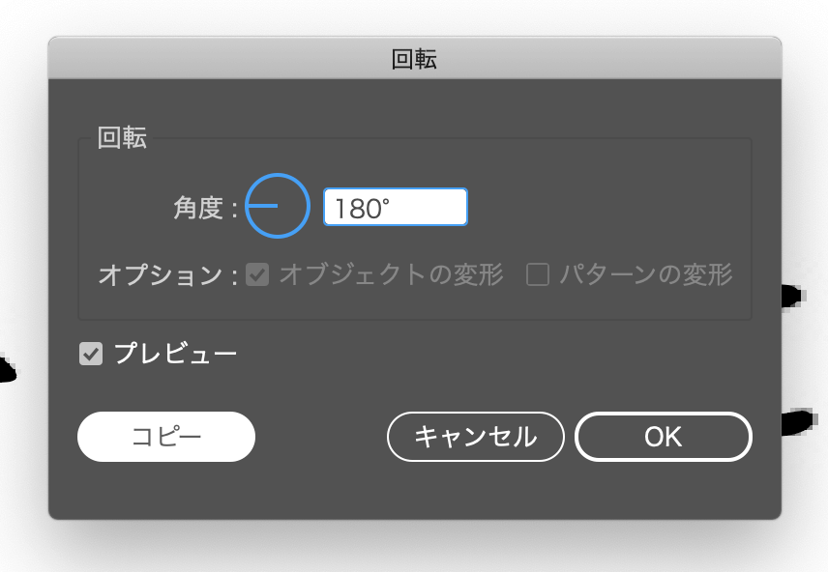Click the パターンの変形 label text
This screenshot has height=572, width=828.
pos(646,274)
